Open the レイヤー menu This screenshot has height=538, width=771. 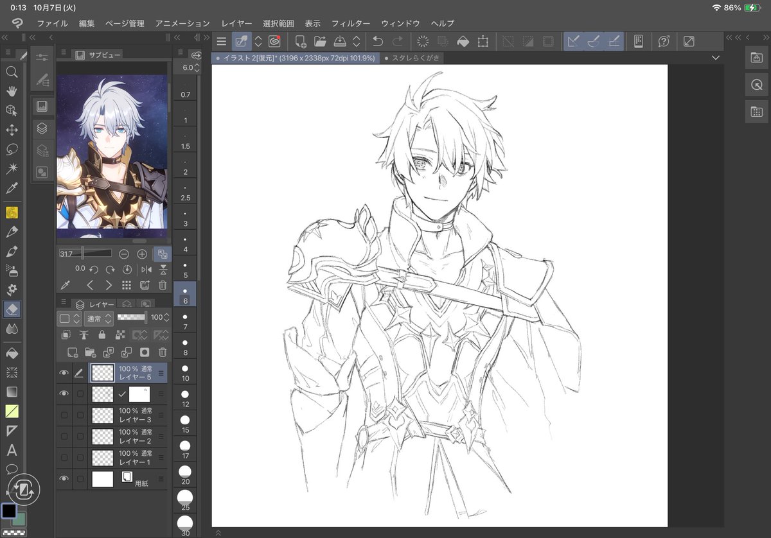pyautogui.click(x=236, y=23)
